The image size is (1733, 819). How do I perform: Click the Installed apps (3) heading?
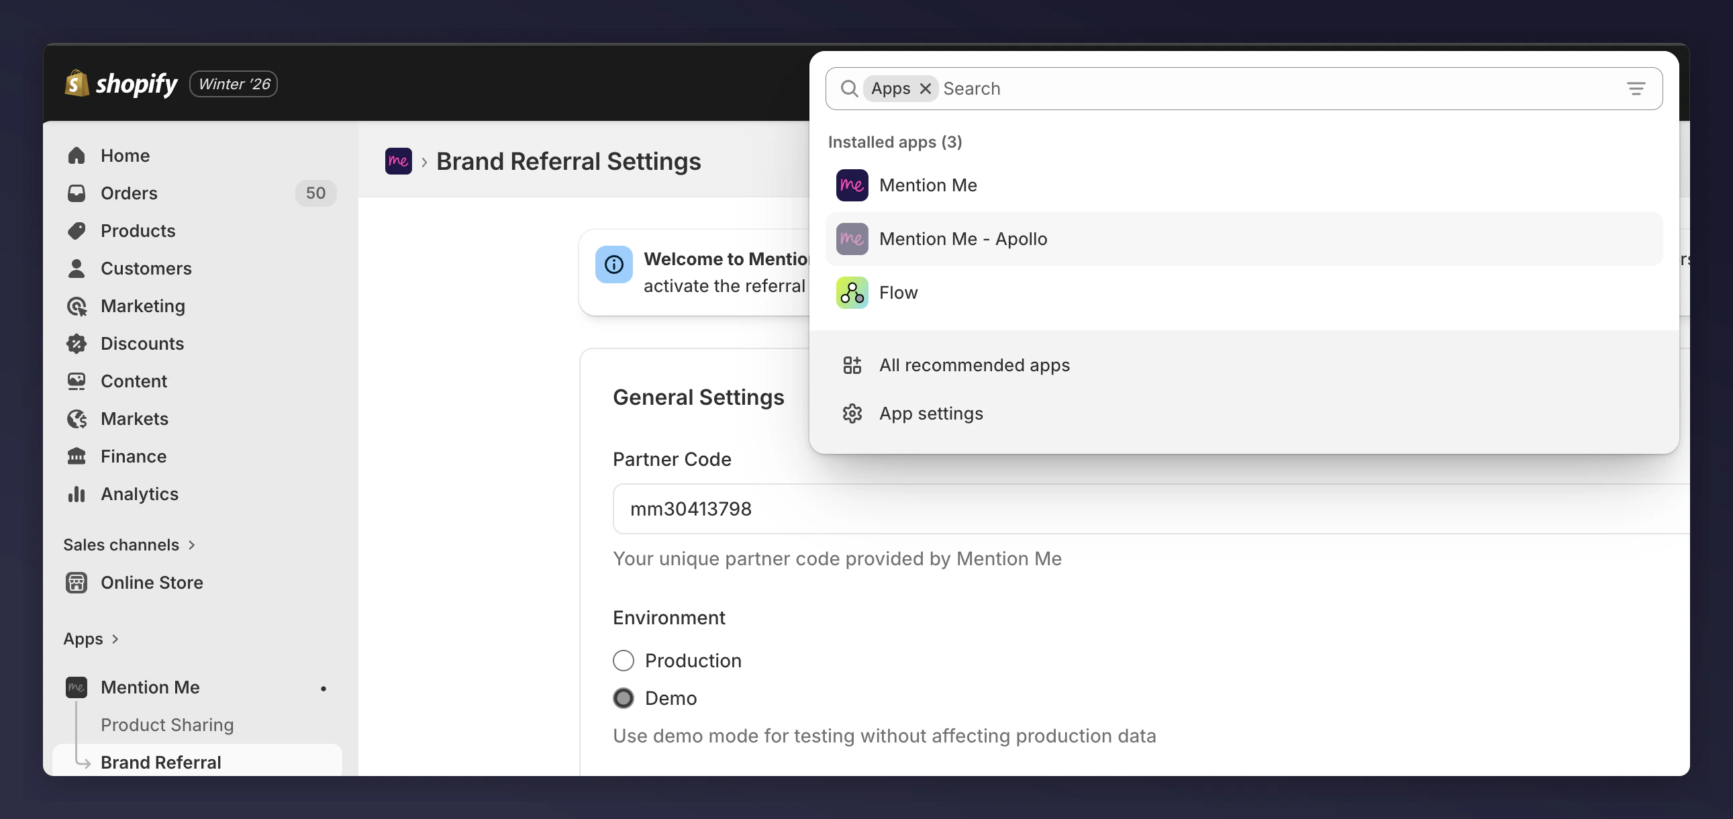[895, 142]
